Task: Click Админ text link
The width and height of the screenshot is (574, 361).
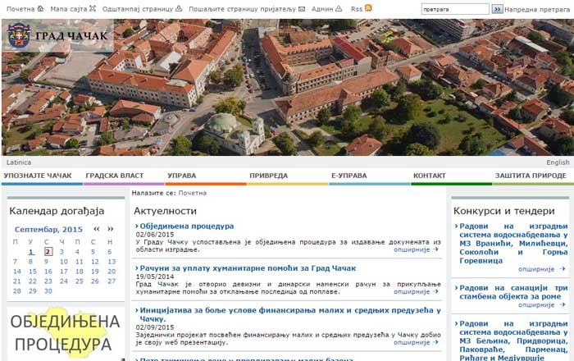Action: click(x=322, y=9)
